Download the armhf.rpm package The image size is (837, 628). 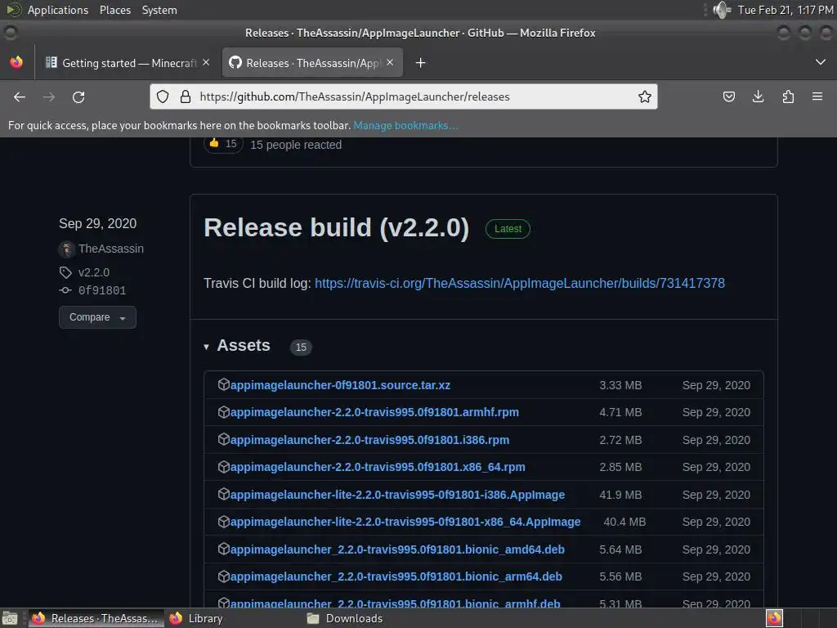(x=374, y=412)
